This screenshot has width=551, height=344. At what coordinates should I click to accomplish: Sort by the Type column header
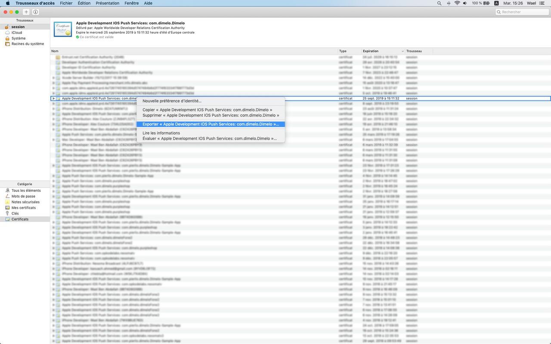(349, 51)
